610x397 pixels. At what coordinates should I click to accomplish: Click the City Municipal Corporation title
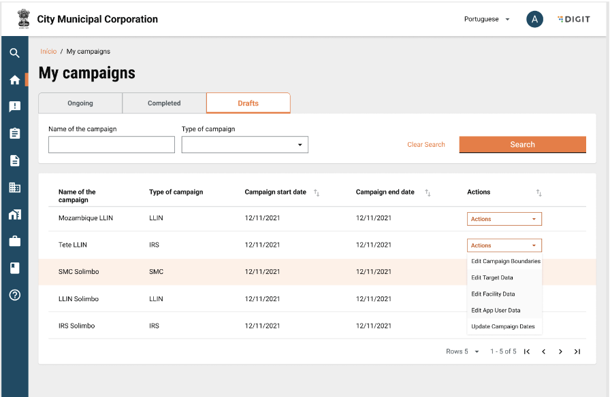[97, 19]
